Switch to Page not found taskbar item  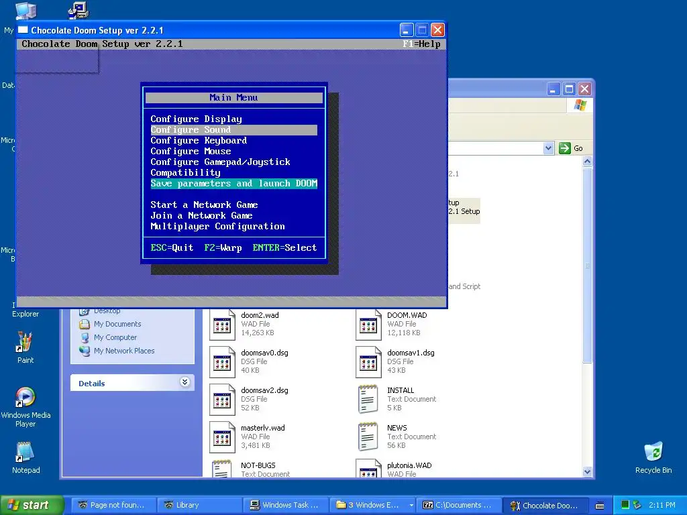point(113,505)
